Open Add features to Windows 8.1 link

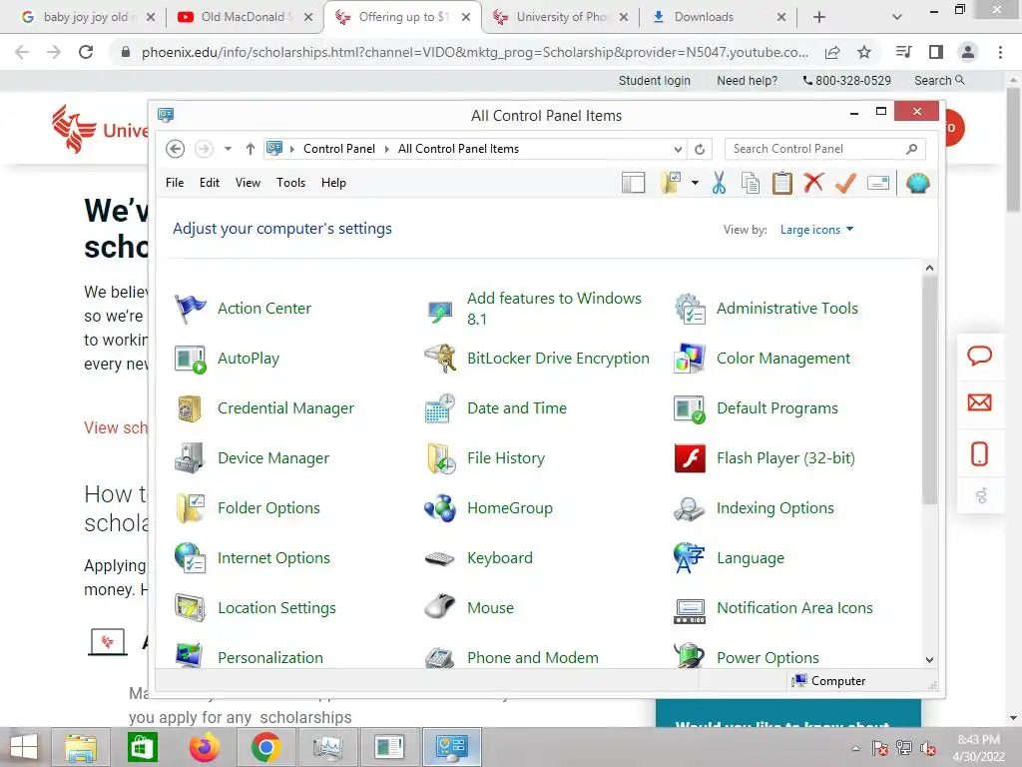554,309
